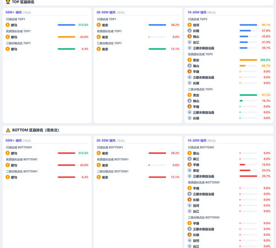
Task: Click the 43.8% value for 独山
Action: (x=266, y=36)
